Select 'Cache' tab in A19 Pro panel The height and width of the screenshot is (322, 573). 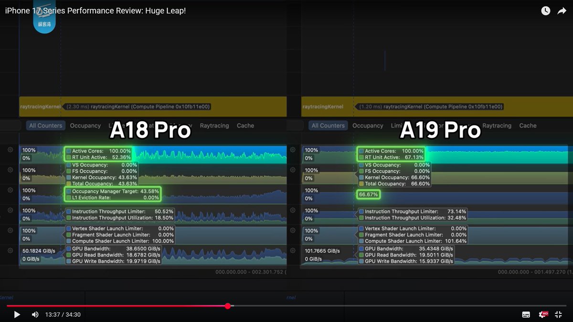coord(528,125)
